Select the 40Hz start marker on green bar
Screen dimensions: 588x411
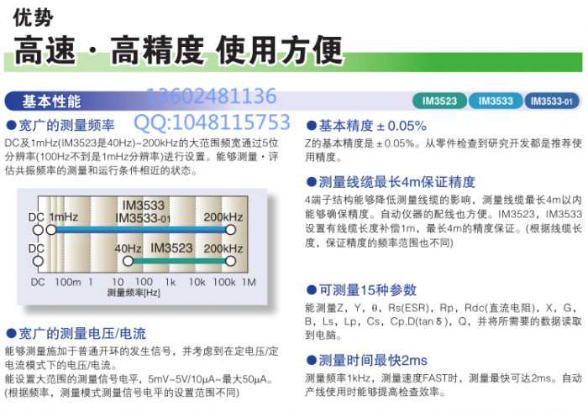(129, 261)
